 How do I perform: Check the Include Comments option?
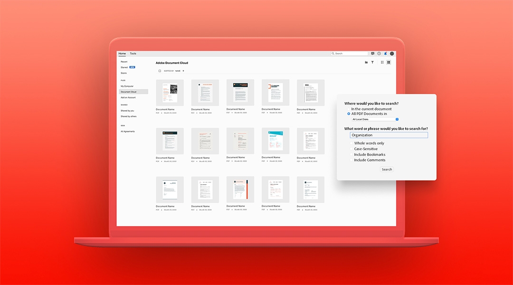point(351,160)
